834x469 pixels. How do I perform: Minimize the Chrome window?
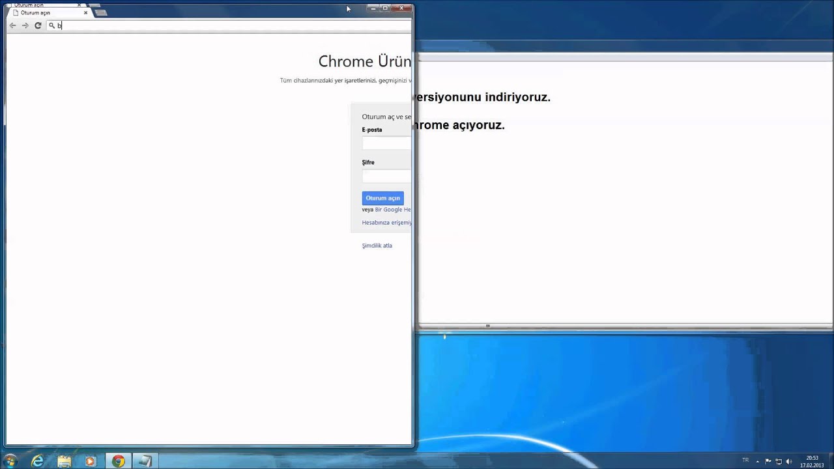pyautogui.click(x=372, y=8)
